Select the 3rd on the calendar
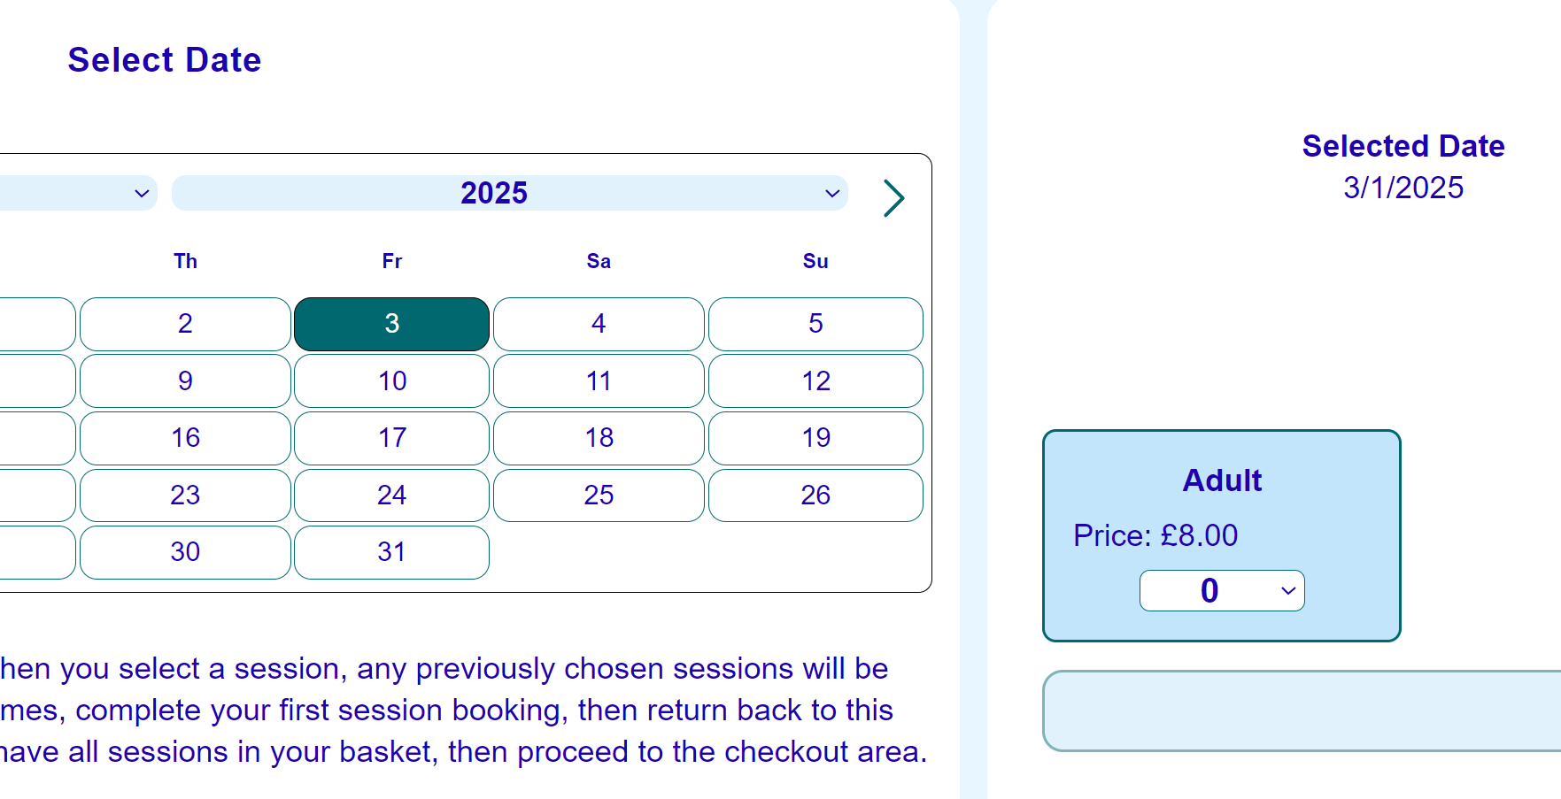1561x799 pixels. coord(391,324)
